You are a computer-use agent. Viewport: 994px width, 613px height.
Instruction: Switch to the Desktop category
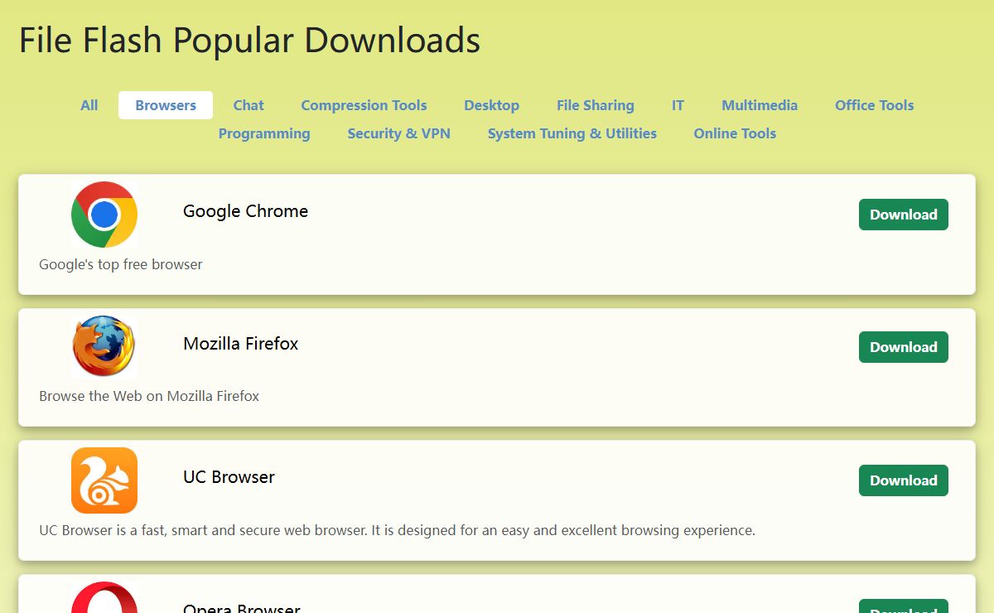click(491, 105)
